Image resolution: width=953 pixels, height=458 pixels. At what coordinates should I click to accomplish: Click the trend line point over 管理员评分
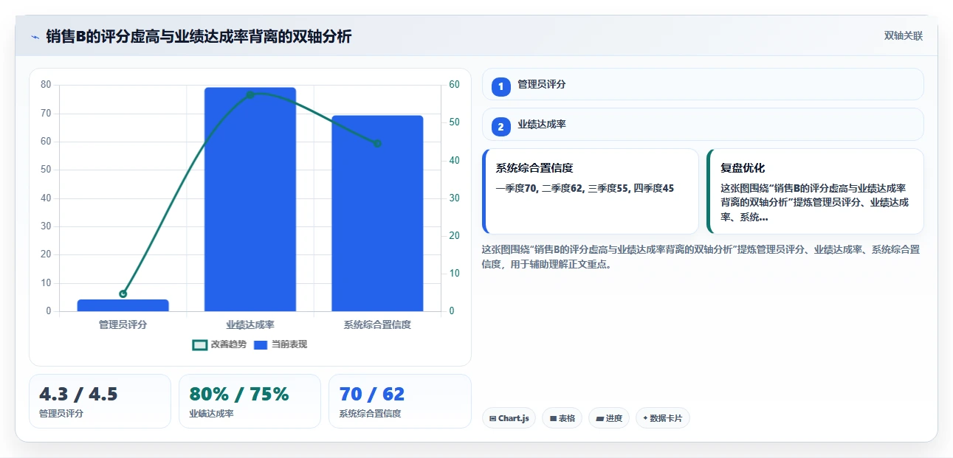click(123, 294)
